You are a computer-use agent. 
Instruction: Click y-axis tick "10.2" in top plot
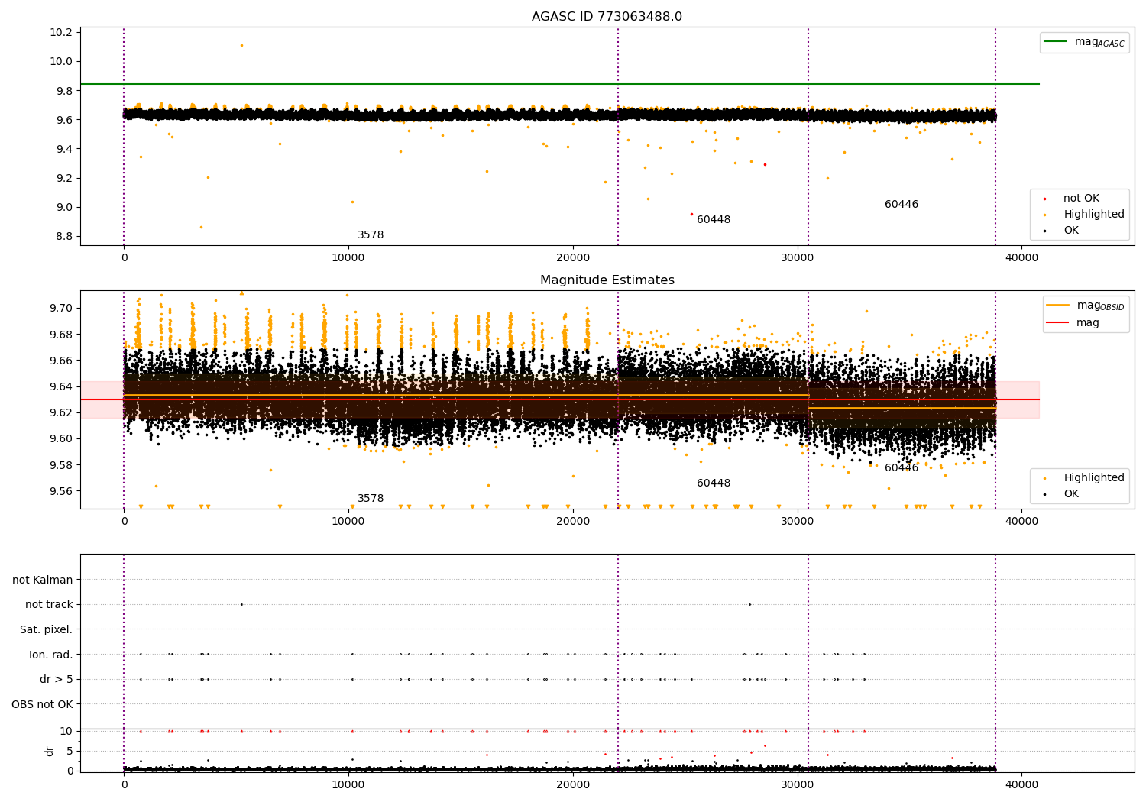point(61,33)
